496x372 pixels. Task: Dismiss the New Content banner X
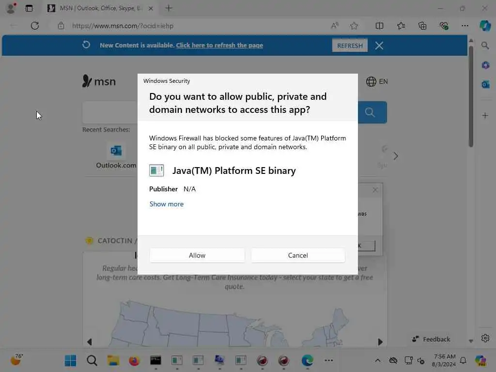(379, 46)
